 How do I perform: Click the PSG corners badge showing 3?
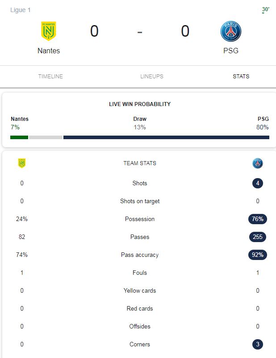pos(258,344)
